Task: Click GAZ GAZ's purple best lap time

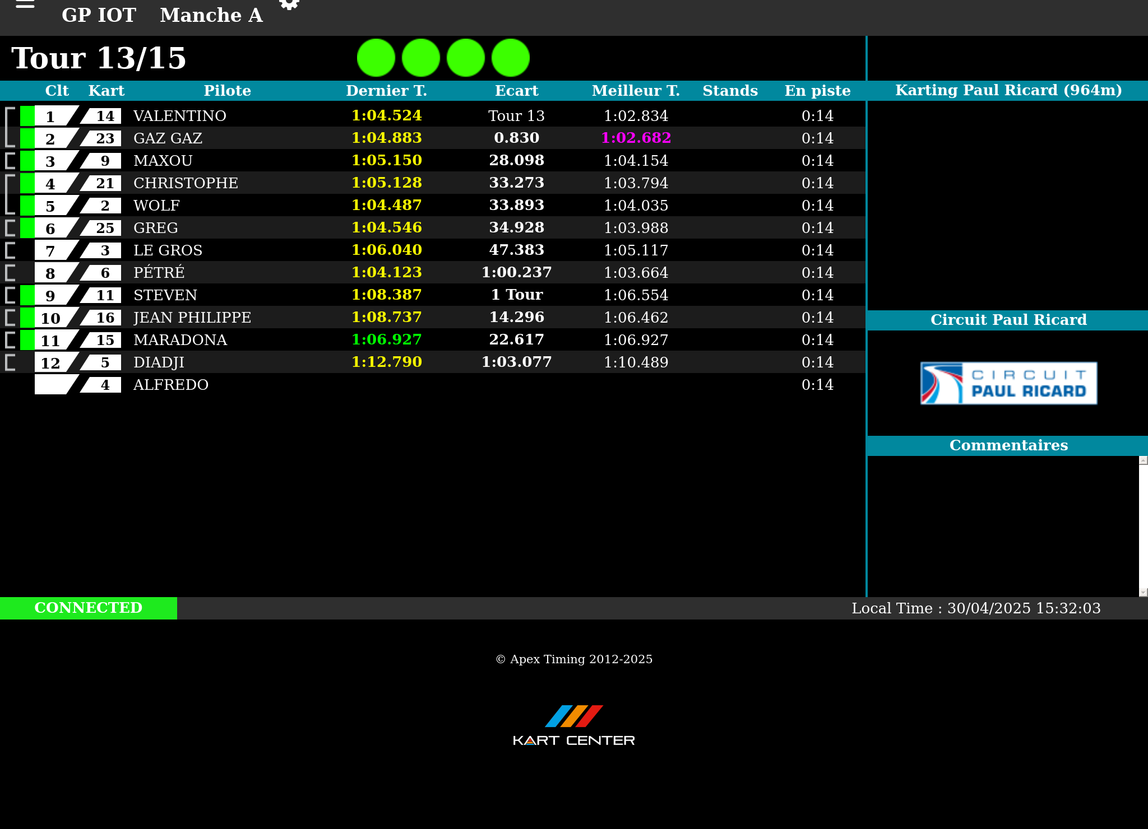Action: coord(636,138)
